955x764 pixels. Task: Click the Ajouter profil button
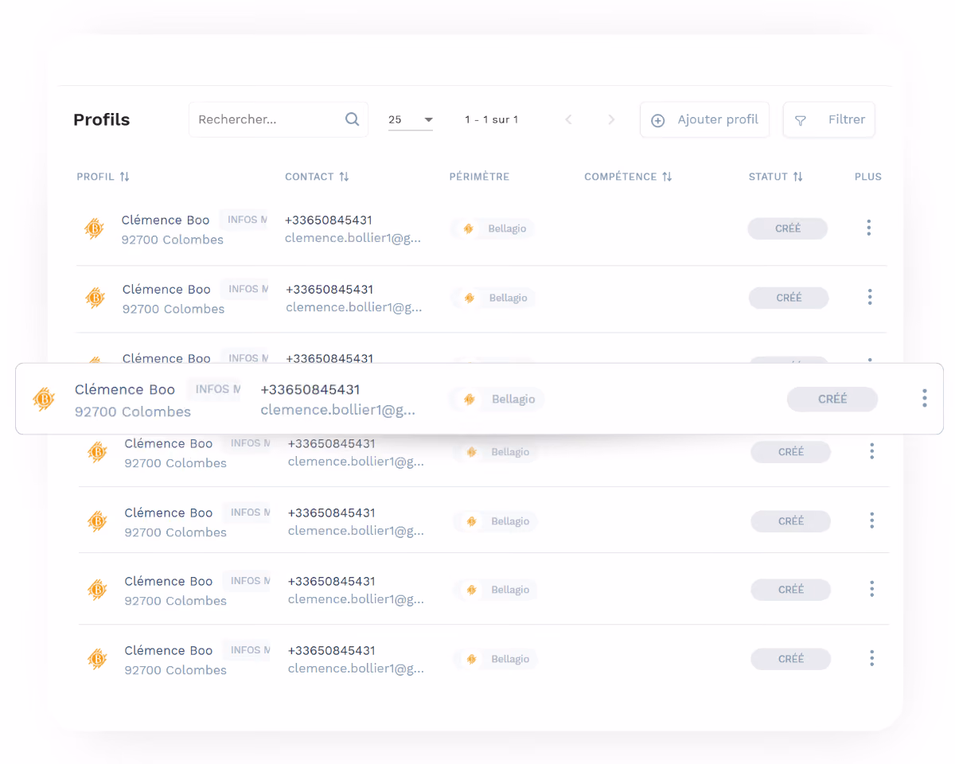[x=704, y=119]
